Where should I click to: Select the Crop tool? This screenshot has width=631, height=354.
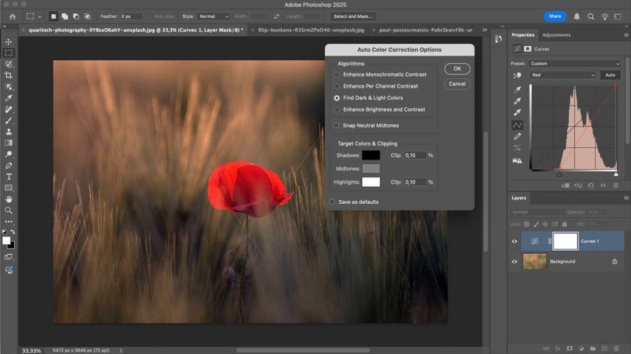[9, 75]
